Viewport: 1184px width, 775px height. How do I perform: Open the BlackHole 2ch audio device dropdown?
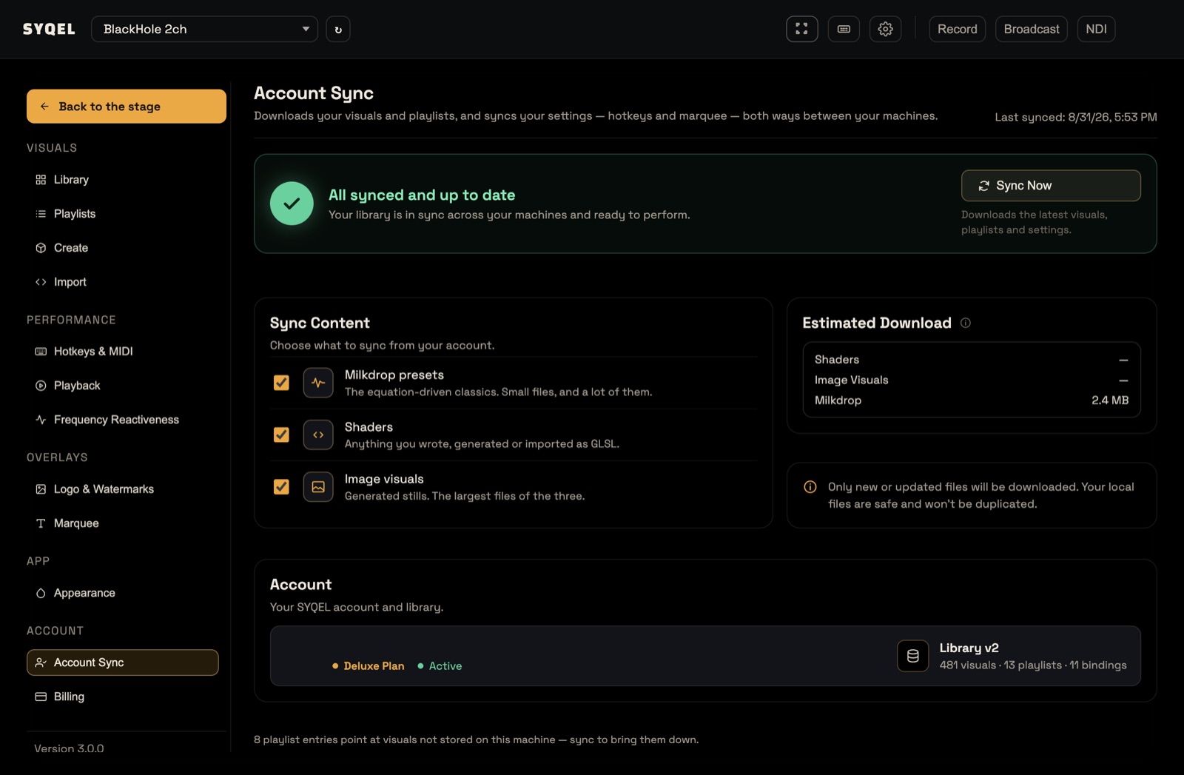click(x=204, y=30)
